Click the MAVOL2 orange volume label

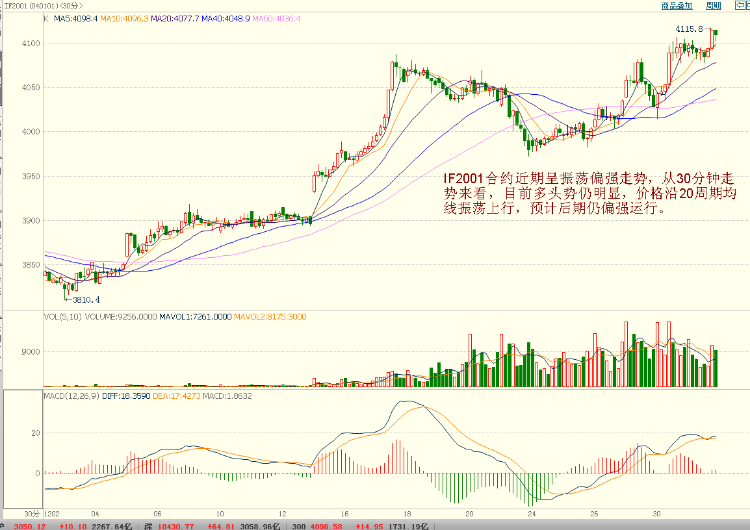270,317
